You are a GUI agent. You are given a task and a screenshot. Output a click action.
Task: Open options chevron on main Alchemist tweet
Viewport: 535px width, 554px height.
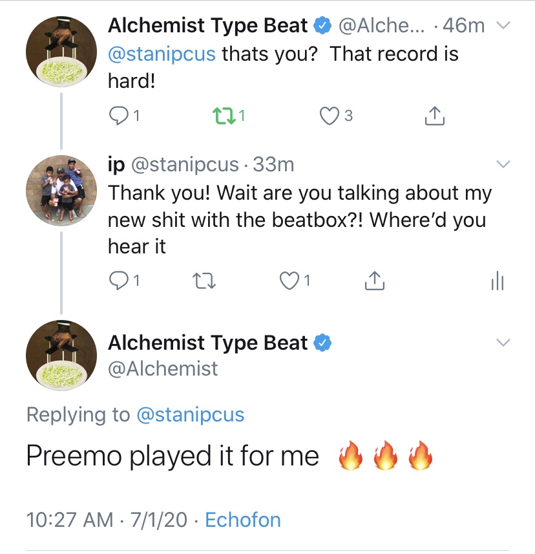point(503,342)
